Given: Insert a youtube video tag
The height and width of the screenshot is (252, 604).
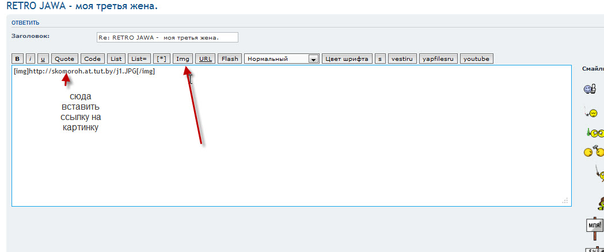Looking at the screenshot, I should pyautogui.click(x=476, y=59).
